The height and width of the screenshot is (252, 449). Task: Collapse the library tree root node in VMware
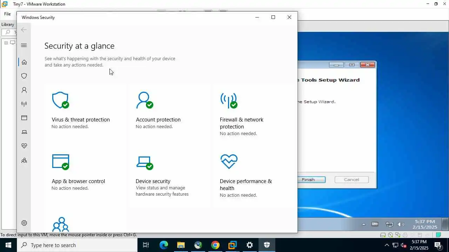point(6,43)
